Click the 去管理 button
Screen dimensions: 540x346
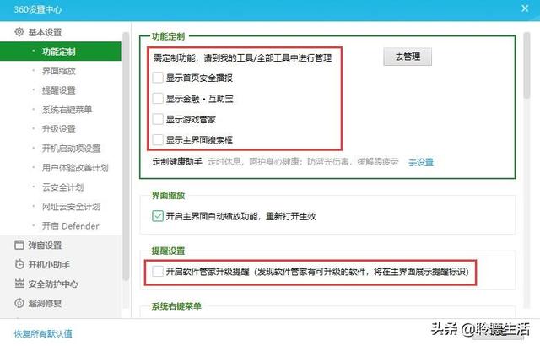pyautogui.click(x=408, y=57)
